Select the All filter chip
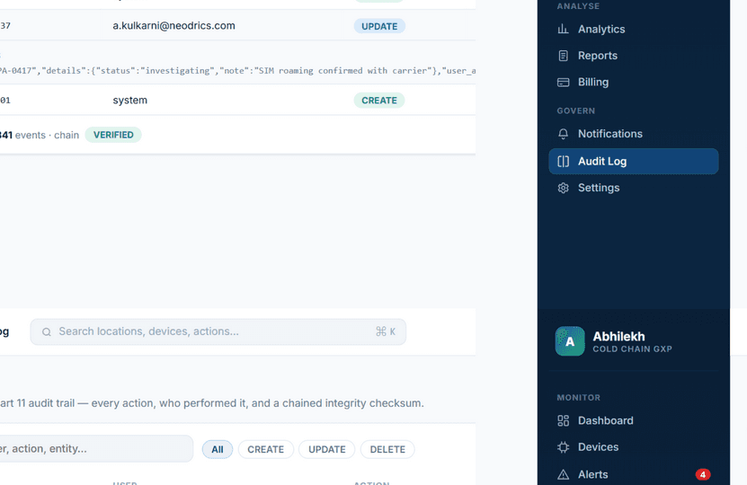Image resolution: width=747 pixels, height=485 pixels. click(x=218, y=449)
